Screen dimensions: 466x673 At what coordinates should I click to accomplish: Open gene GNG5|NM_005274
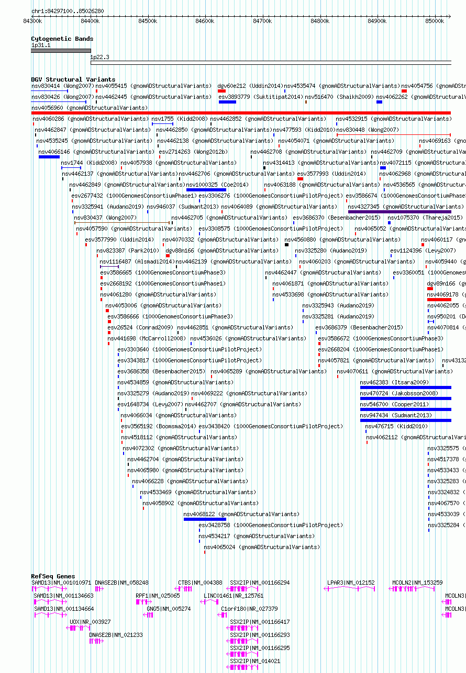click(169, 609)
